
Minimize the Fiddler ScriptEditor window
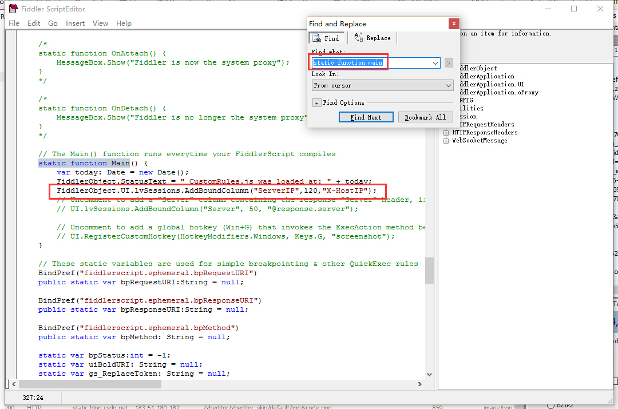click(548, 9)
